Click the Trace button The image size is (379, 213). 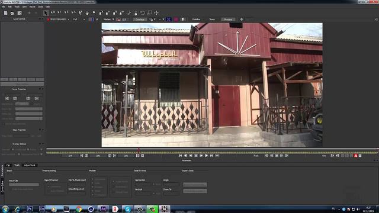tap(212, 20)
